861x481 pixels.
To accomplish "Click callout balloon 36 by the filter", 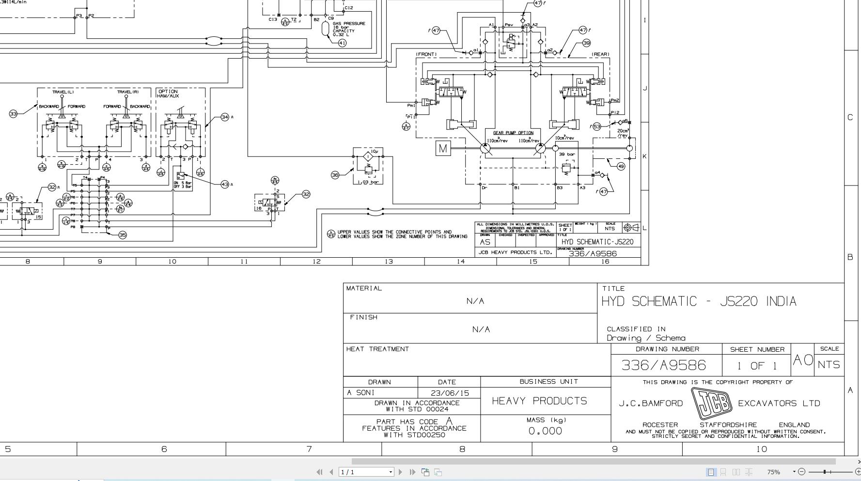I will pos(335,175).
